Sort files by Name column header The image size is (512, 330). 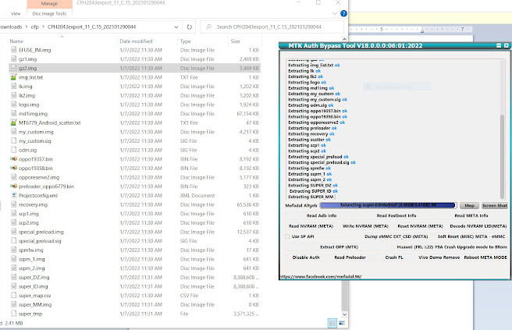[16, 41]
